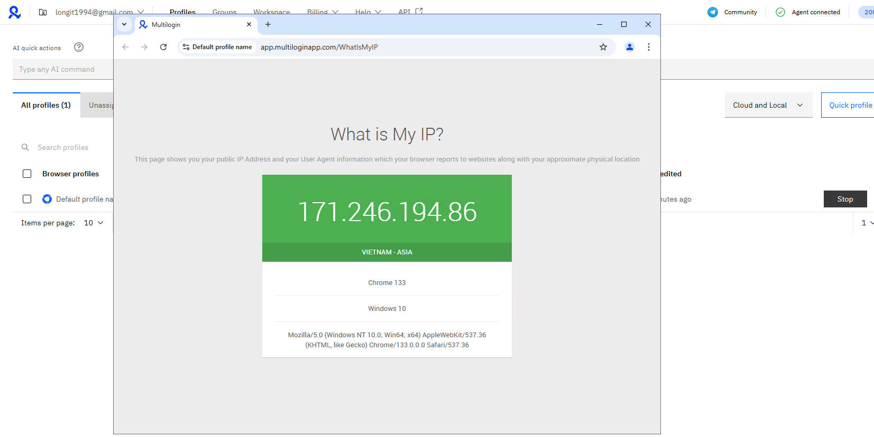The height and width of the screenshot is (437, 874).
Task: Go back in the Multilogin browser window
Action: pos(125,47)
